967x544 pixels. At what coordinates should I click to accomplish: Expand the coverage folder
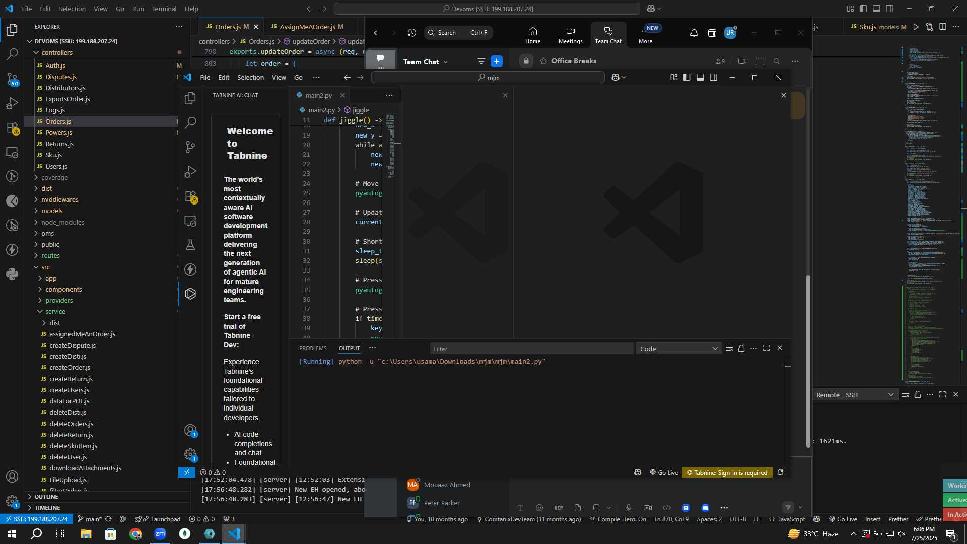click(54, 177)
